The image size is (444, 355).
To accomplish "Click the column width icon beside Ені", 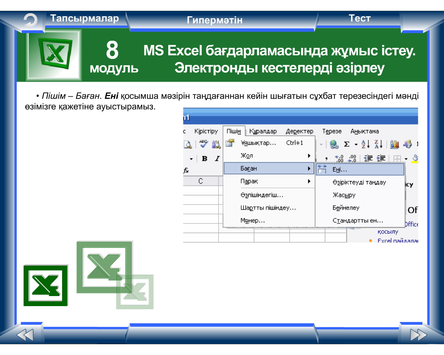I will pos(322,169).
